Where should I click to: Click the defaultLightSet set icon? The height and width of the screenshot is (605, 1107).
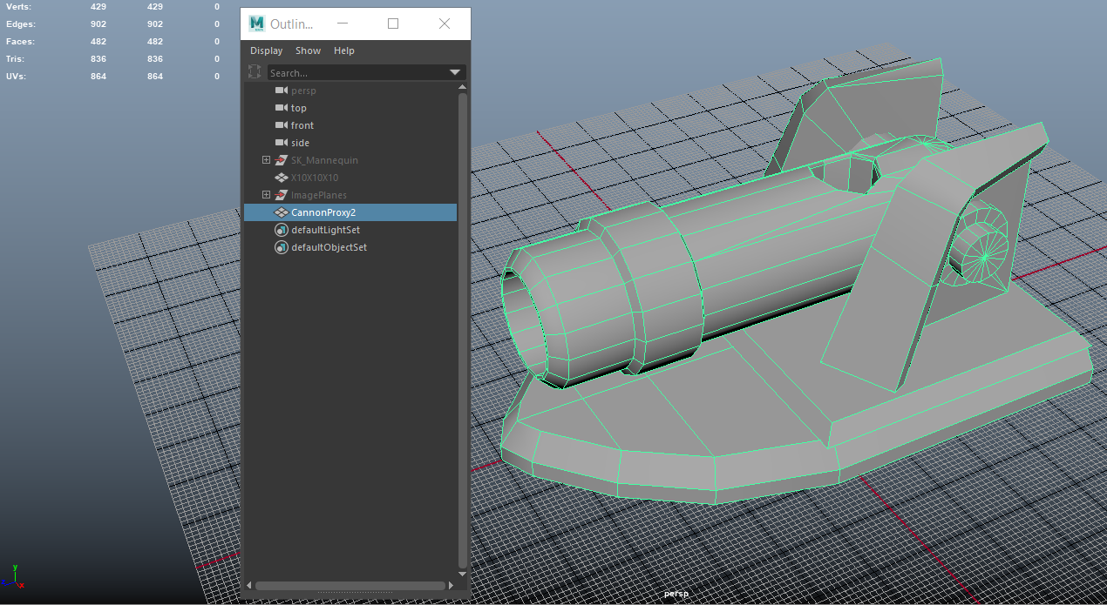click(281, 230)
